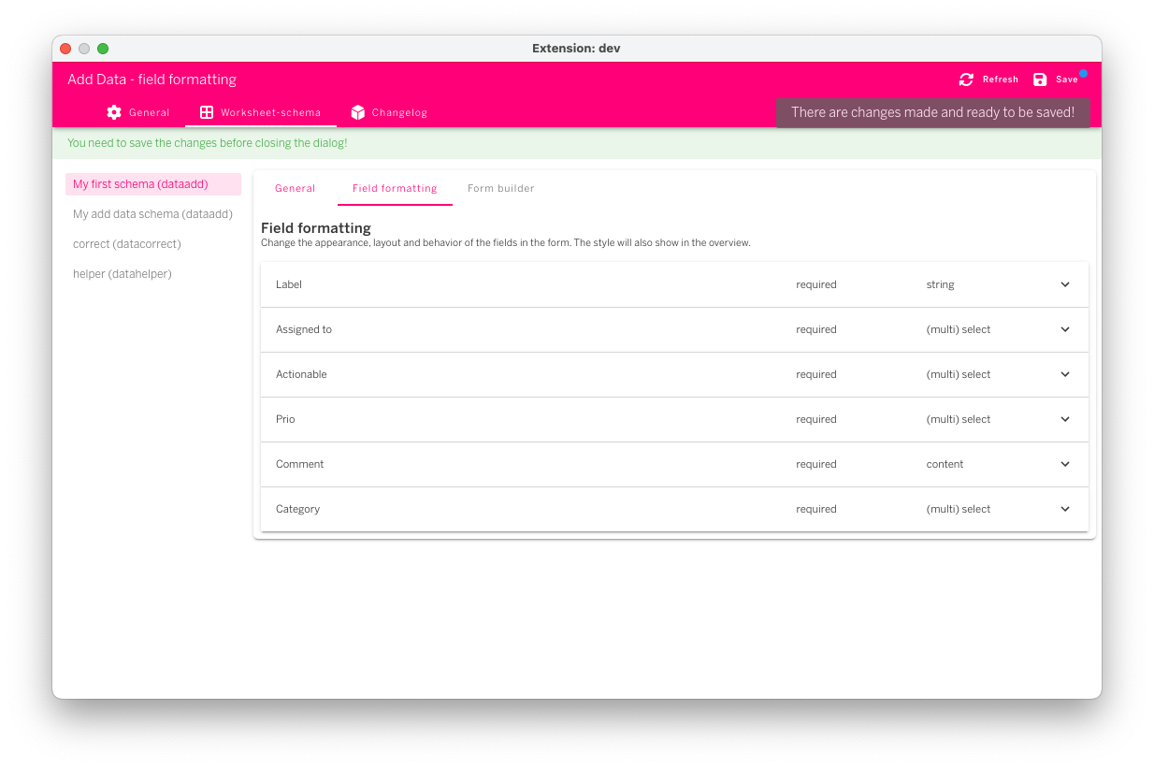This screenshot has width=1154, height=768.
Task: Click required in the Category row
Action: [816, 509]
